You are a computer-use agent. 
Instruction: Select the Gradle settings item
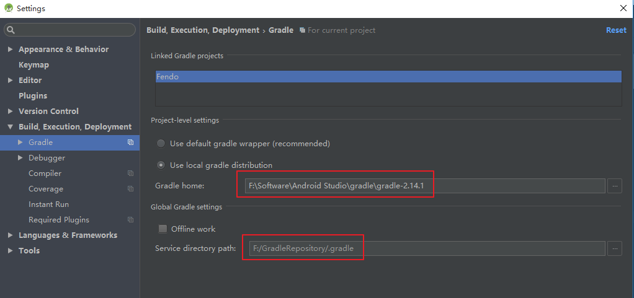[69, 142]
